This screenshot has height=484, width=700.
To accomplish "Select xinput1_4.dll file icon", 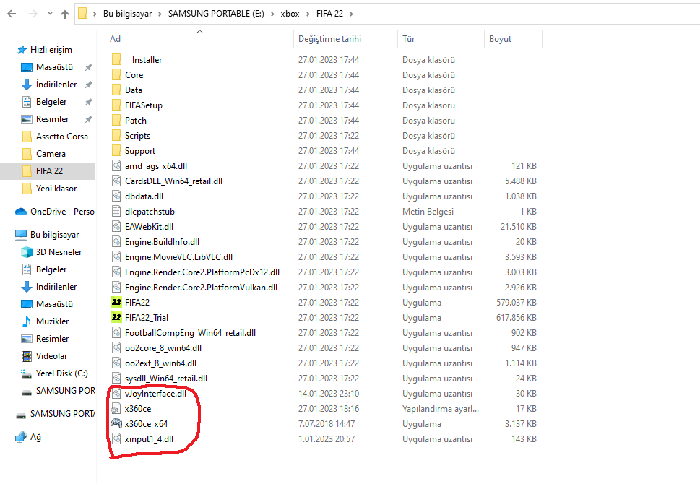I will coord(116,439).
